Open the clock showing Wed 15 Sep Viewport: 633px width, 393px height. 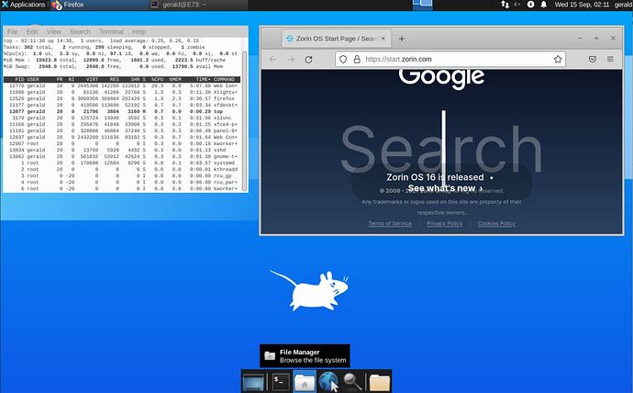coord(582,5)
